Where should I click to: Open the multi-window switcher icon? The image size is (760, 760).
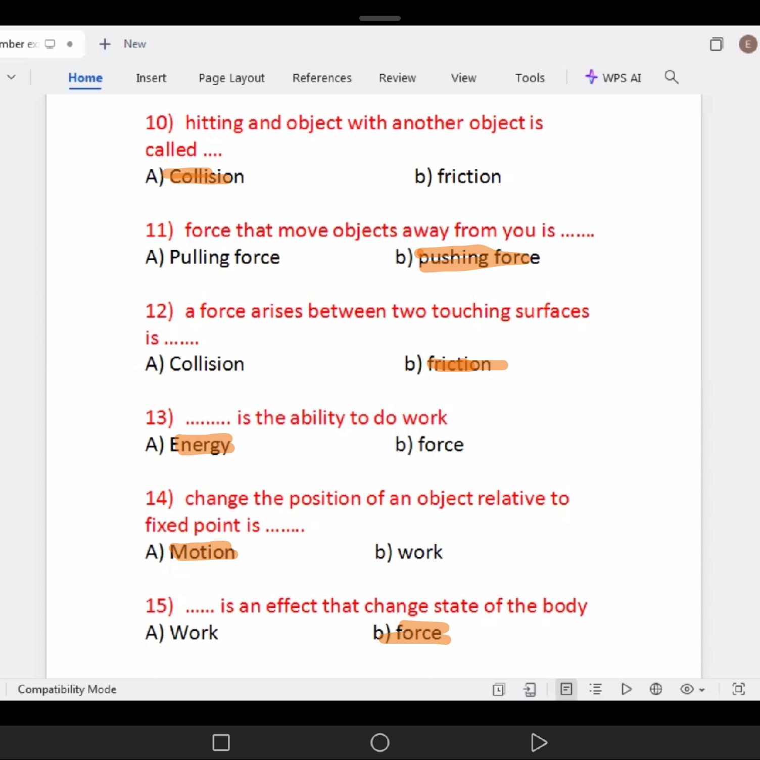(x=716, y=44)
